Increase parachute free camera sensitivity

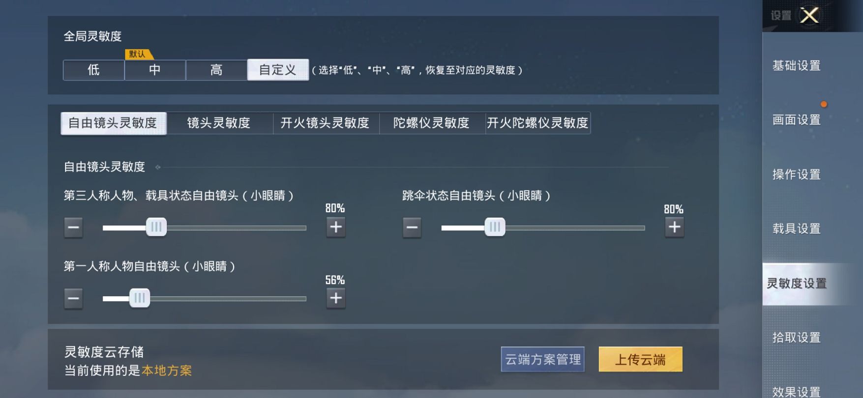pyautogui.click(x=674, y=227)
